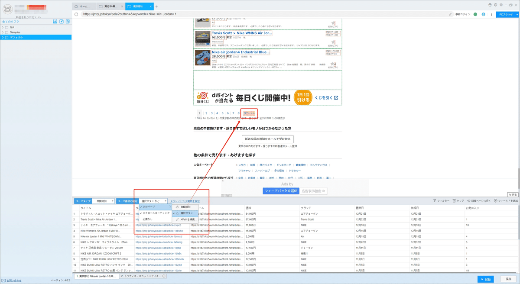Viewport: 520px width, 284px height.
Task: Click くじを引く on the banner
Action: point(326,97)
